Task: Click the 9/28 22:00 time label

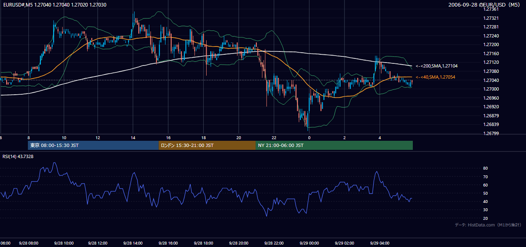Action: 274,243
